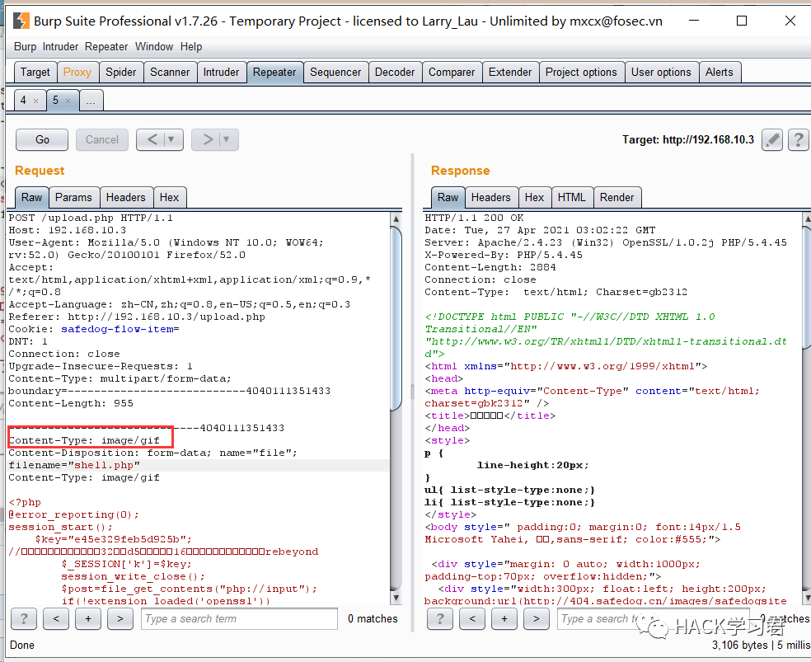The width and height of the screenshot is (811, 662).
Task: Switch to the Target tab
Action: tap(35, 72)
